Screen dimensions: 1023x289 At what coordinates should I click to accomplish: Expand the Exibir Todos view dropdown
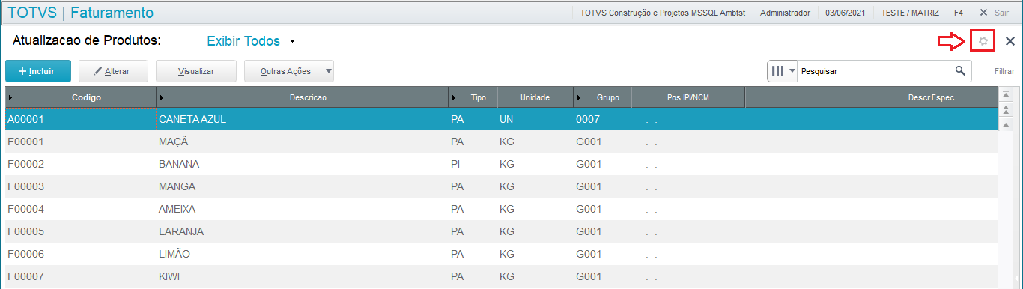coord(293,42)
